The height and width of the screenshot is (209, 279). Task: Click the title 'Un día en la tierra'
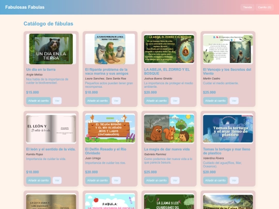(x=41, y=70)
